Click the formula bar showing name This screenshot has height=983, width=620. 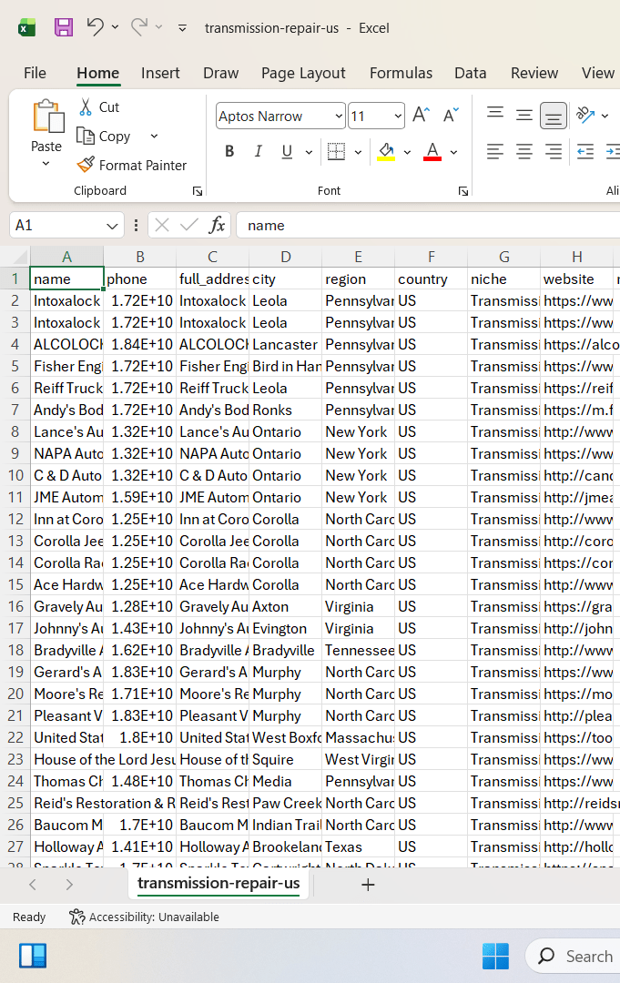428,225
